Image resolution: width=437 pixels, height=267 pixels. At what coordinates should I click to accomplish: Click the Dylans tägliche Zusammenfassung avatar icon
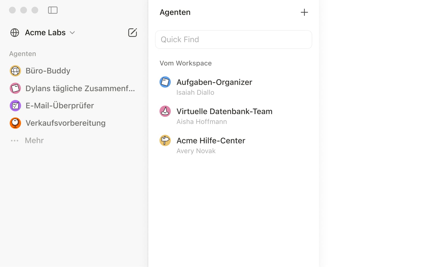coord(15,88)
